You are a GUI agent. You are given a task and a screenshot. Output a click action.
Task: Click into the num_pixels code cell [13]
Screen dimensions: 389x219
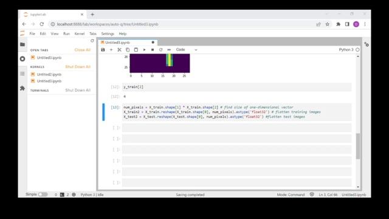click(236, 112)
